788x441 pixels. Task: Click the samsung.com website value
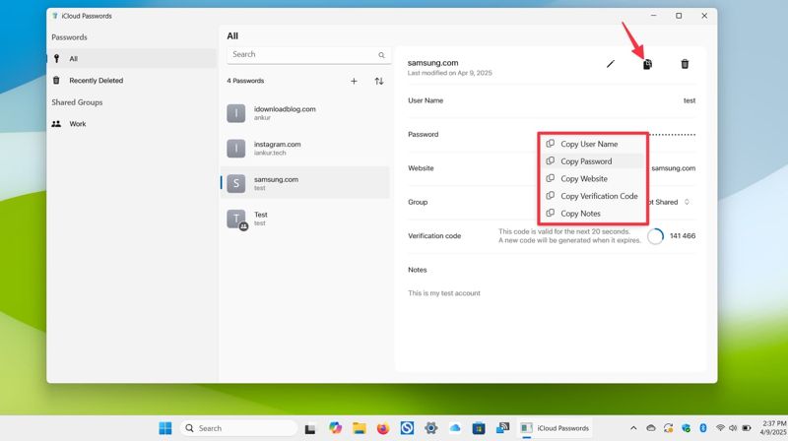coord(674,168)
